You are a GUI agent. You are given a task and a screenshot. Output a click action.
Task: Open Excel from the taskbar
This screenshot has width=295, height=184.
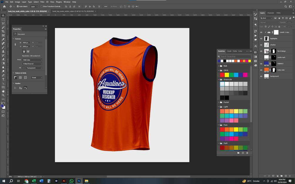point(34,181)
